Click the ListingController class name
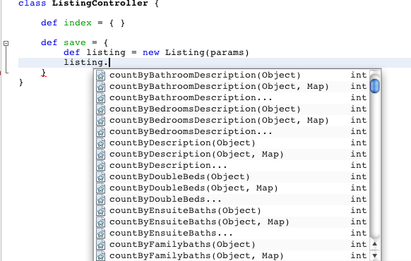411x261 pixels. 100,4
